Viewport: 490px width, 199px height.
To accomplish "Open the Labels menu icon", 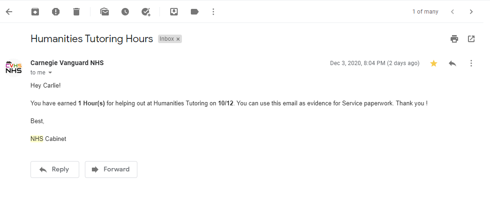I will click(195, 12).
